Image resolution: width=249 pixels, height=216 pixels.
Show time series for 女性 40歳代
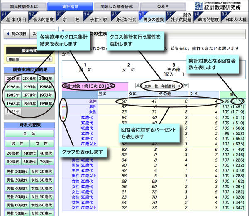point(42,188)
